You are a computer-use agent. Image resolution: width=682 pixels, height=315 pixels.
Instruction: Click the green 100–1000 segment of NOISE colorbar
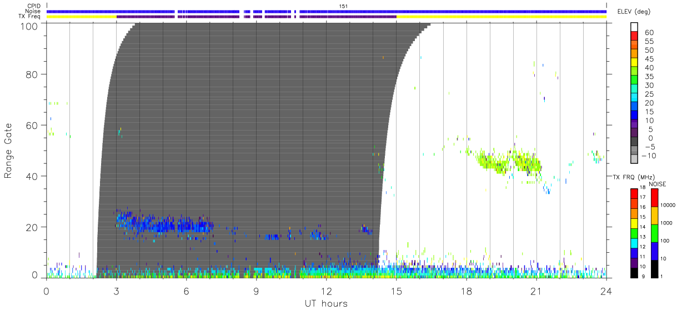654,233
